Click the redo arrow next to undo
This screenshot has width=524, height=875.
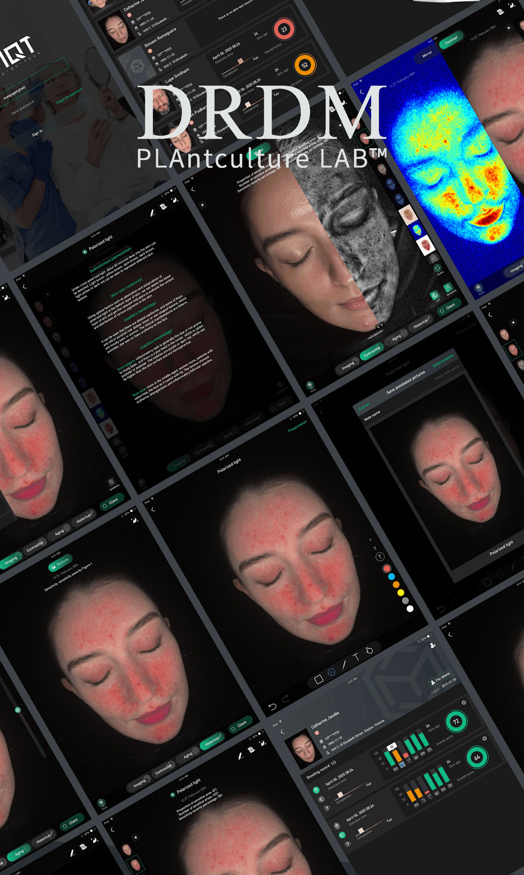pos(286,699)
